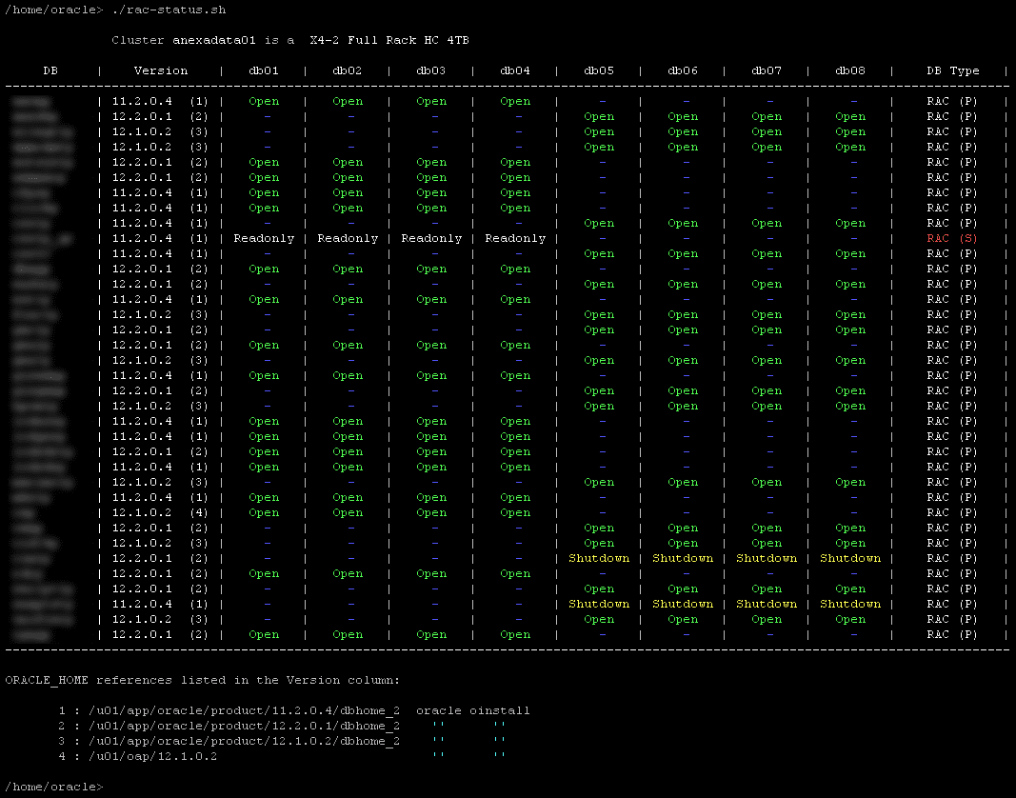Screen dimensions: 1016x798
Task: Click the 'oracle oinstall' owner text
Action: pyautogui.click(x=473, y=711)
